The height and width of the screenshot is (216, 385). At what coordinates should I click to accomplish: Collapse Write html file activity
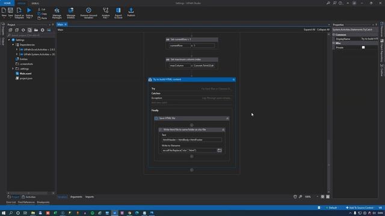coord(223,130)
